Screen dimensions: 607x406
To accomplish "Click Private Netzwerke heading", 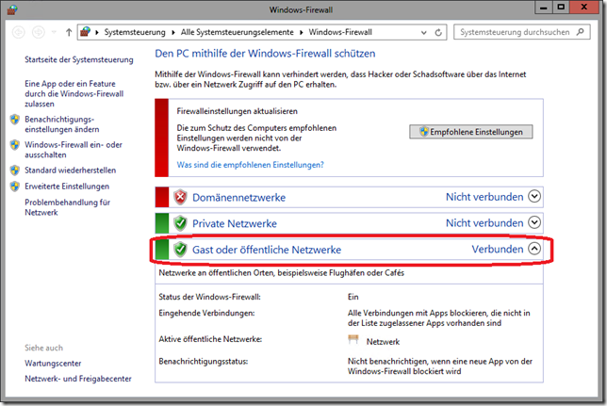I will coord(235,223).
